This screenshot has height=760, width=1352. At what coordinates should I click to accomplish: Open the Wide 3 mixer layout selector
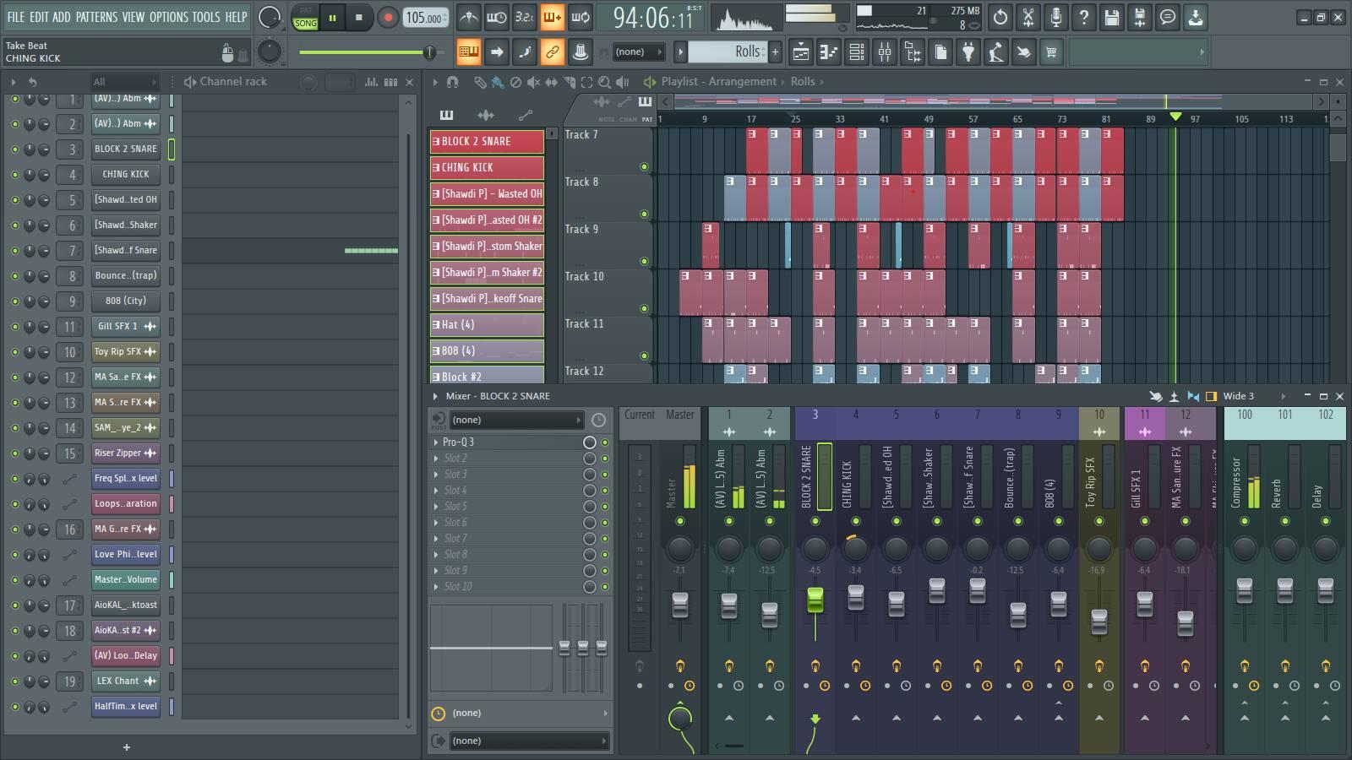click(x=1253, y=396)
